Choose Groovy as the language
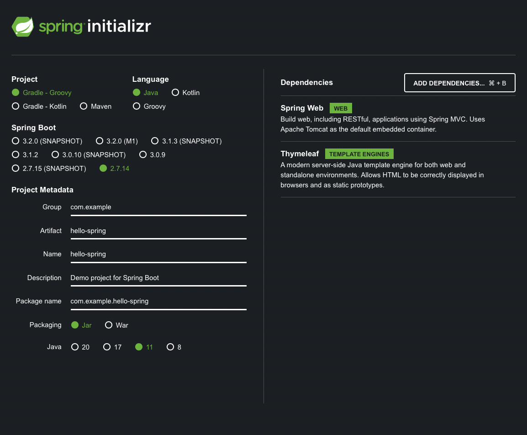The height and width of the screenshot is (435, 527). pyautogui.click(x=149, y=106)
